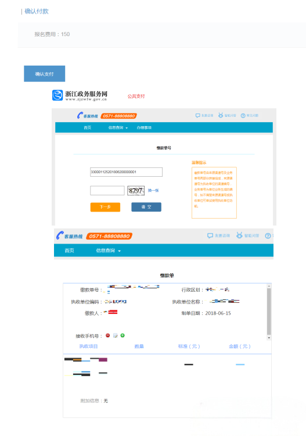Click red remove icon beside 接收手机号
Image resolution: width=306 pixels, height=436 pixels.
point(108,335)
